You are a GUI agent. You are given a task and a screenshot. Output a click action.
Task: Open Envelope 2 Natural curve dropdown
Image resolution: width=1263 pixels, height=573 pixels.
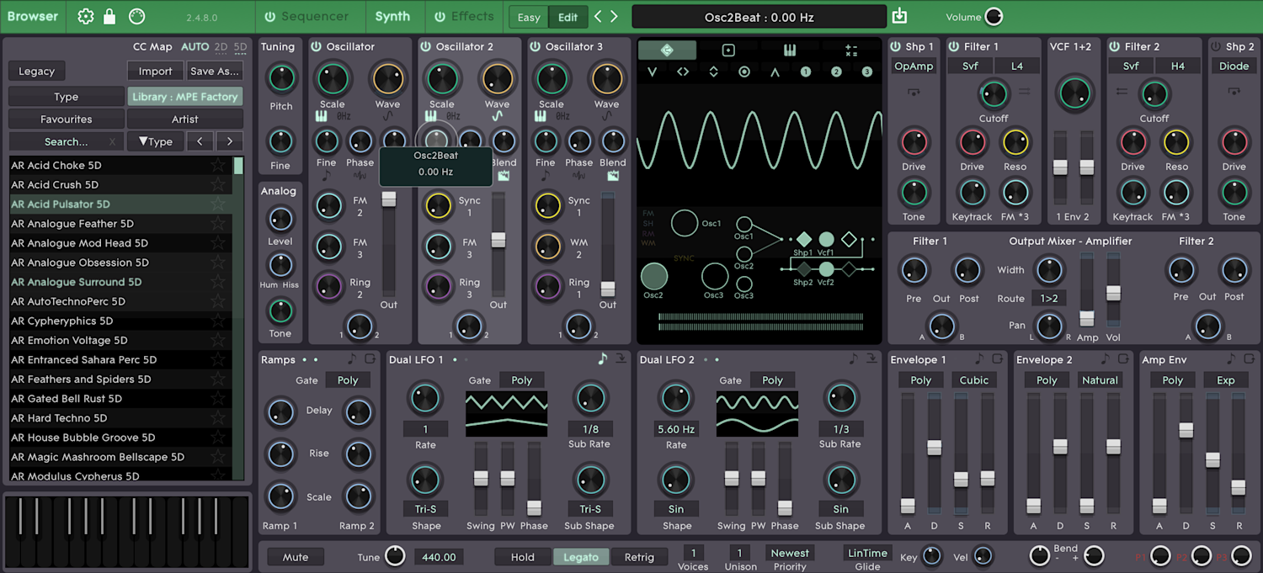[1100, 380]
